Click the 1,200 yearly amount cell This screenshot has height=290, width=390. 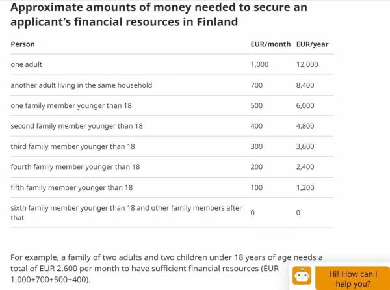(305, 187)
